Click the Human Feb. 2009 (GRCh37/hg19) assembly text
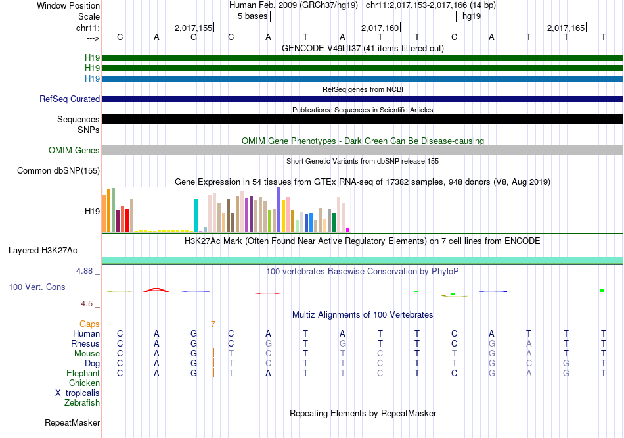The image size is (624, 438). (x=294, y=5)
